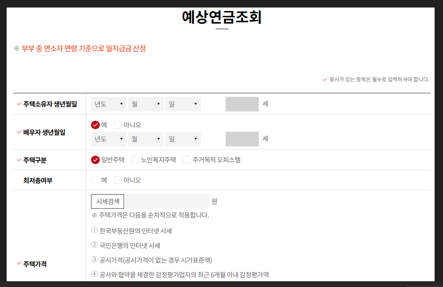Click the 주택소유자 age (세) input field

click(241, 104)
